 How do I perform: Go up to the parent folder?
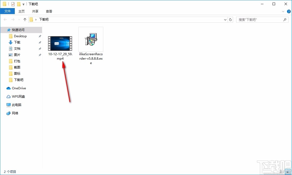click(25, 19)
